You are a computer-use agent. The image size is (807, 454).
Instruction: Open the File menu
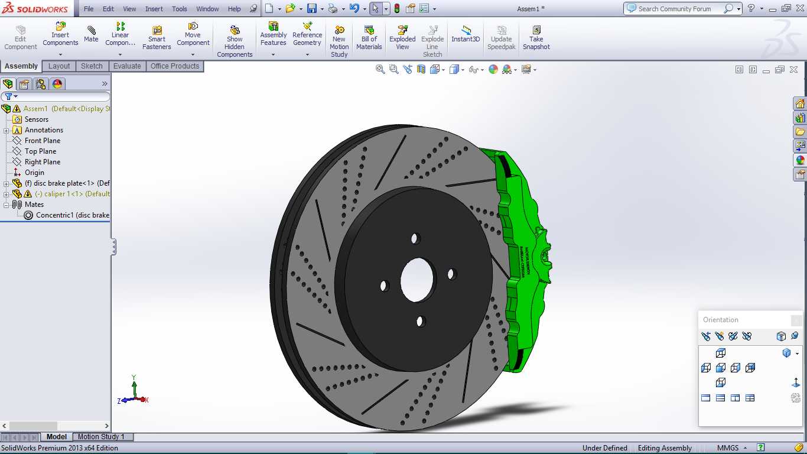(x=89, y=9)
